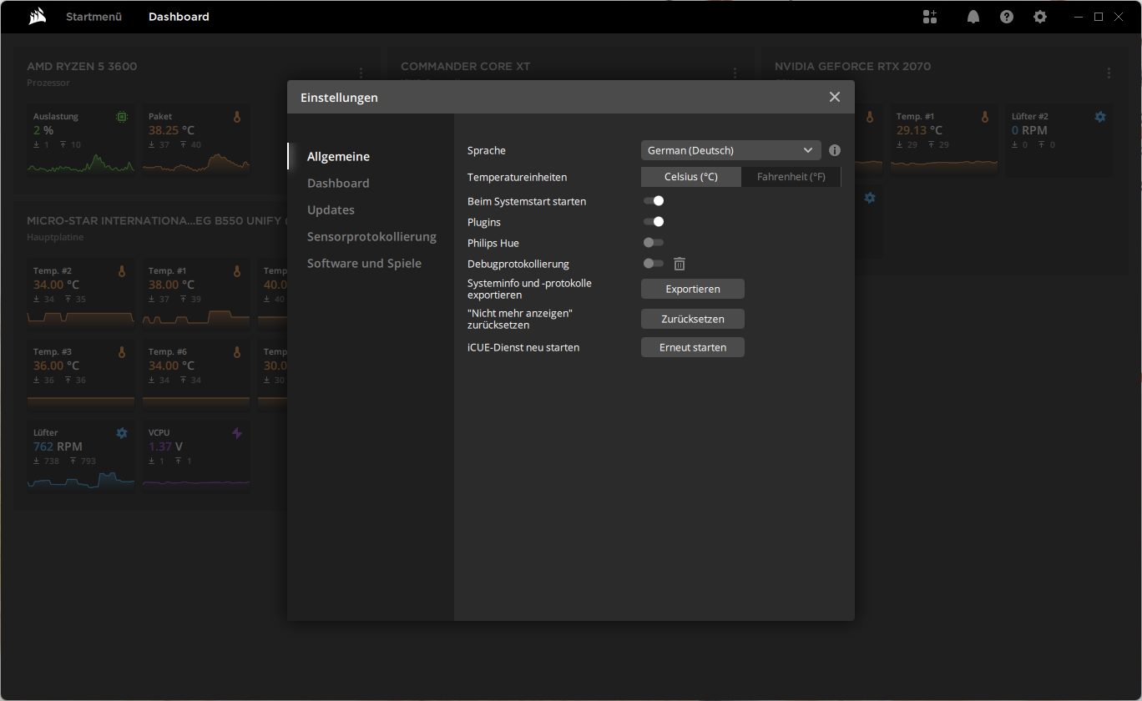Select the Sensorprotokollierung settings tab
1142x701 pixels.
(371, 236)
